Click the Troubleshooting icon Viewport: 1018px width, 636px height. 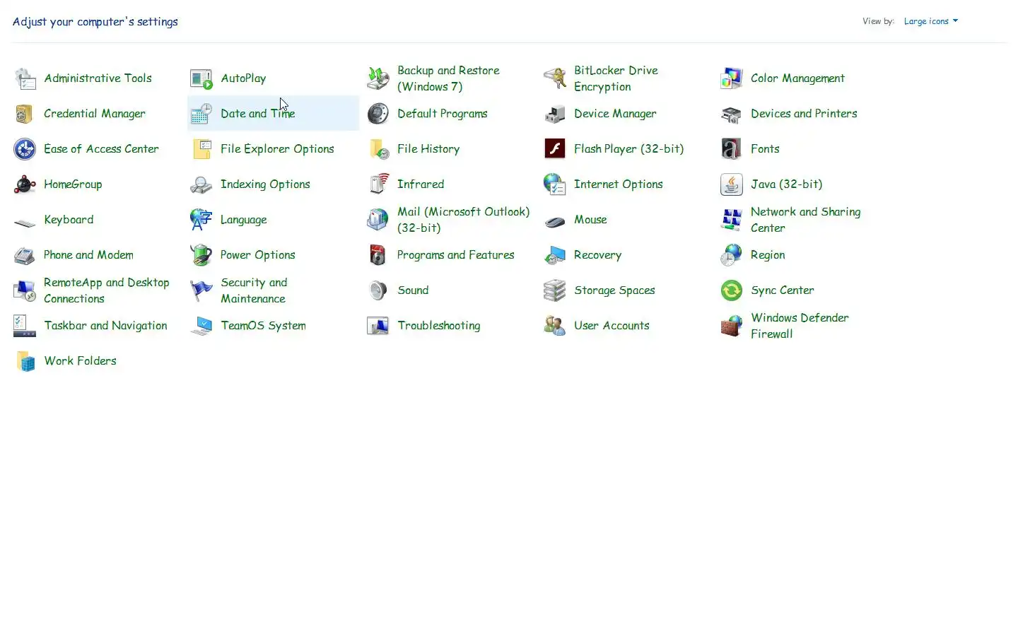click(378, 326)
